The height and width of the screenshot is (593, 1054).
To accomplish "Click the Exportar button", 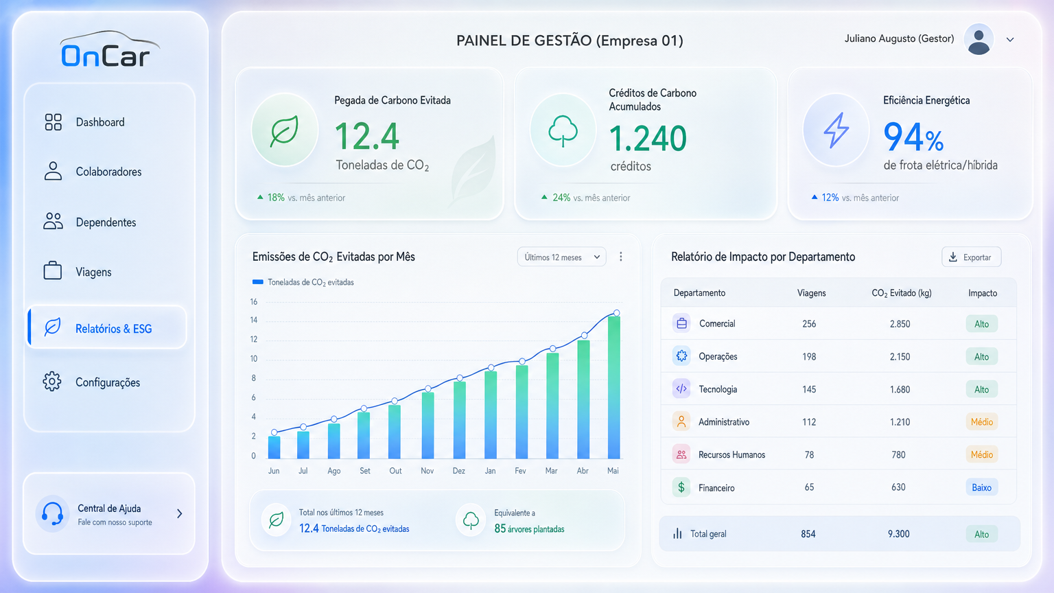I will click(x=971, y=257).
